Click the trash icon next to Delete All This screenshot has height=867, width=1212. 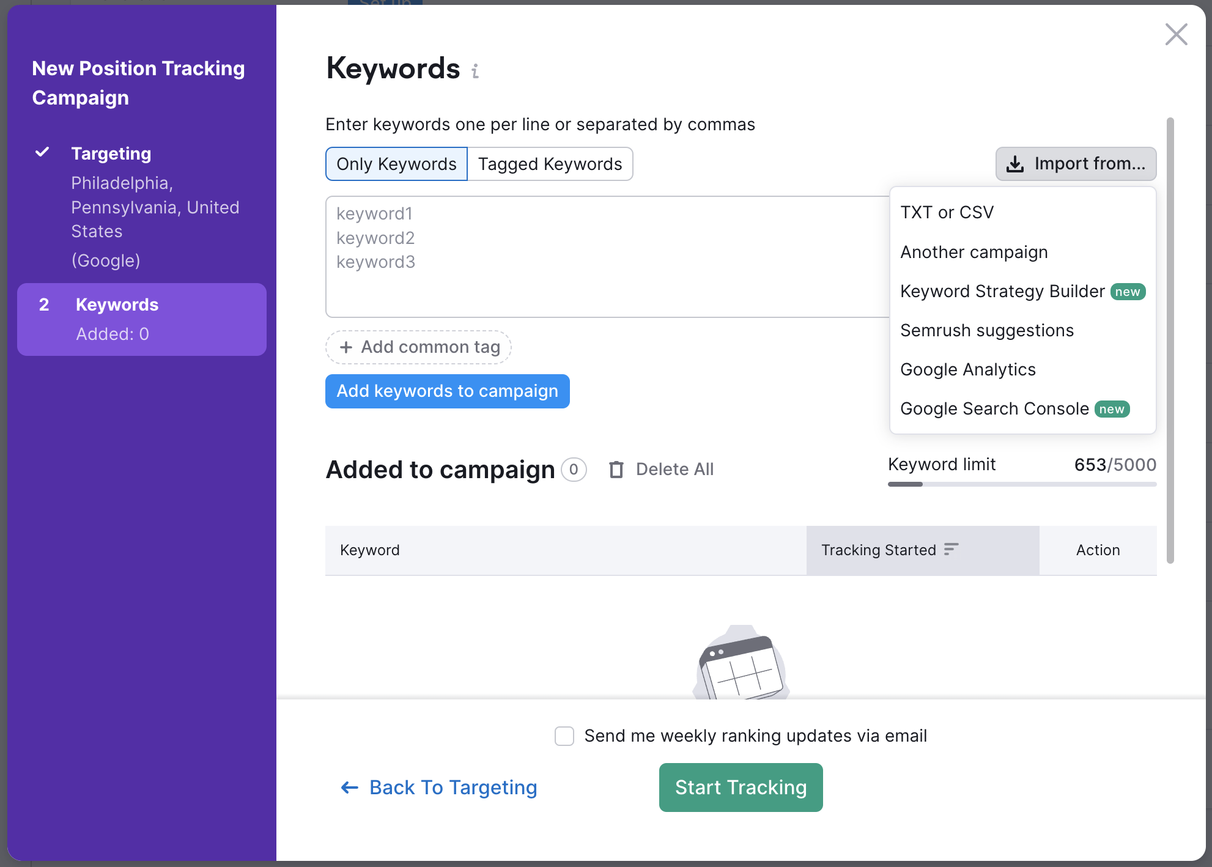(616, 470)
